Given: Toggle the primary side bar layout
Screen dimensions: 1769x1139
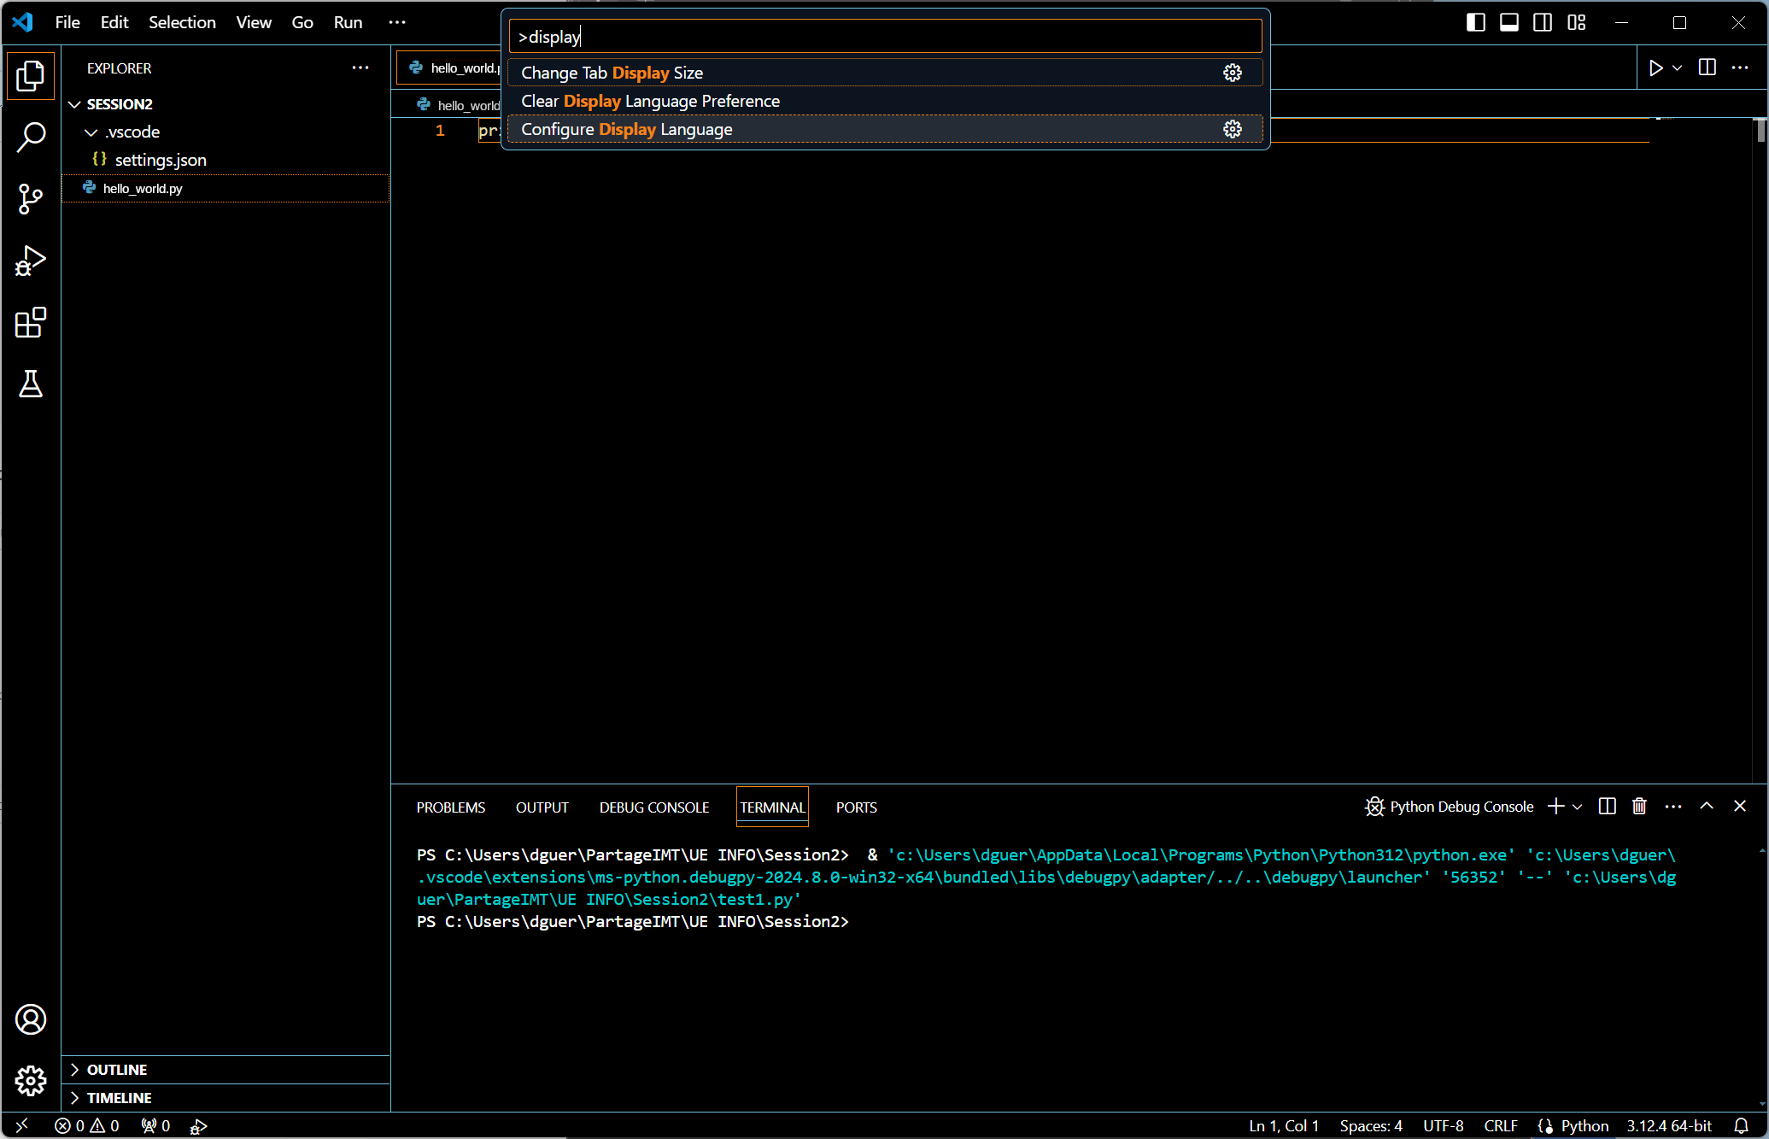Looking at the screenshot, I should click(1475, 22).
